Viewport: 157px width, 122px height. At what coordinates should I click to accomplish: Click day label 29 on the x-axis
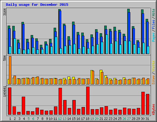tap(138, 119)
